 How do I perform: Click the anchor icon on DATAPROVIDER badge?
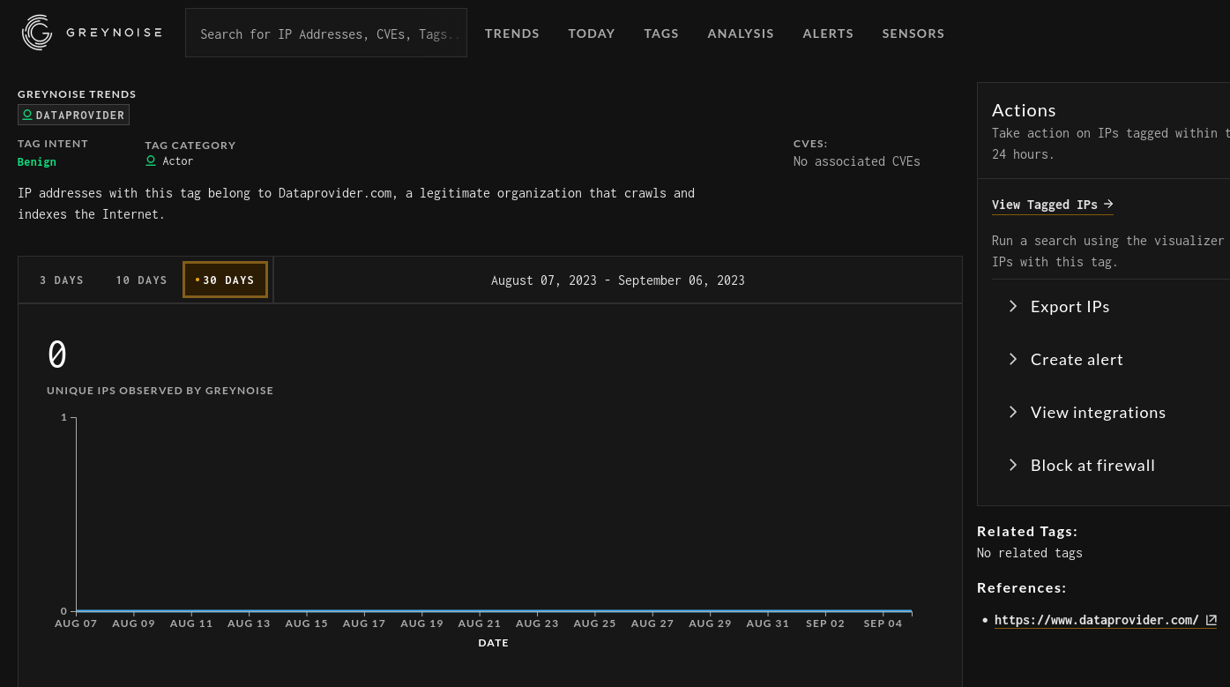27,114
